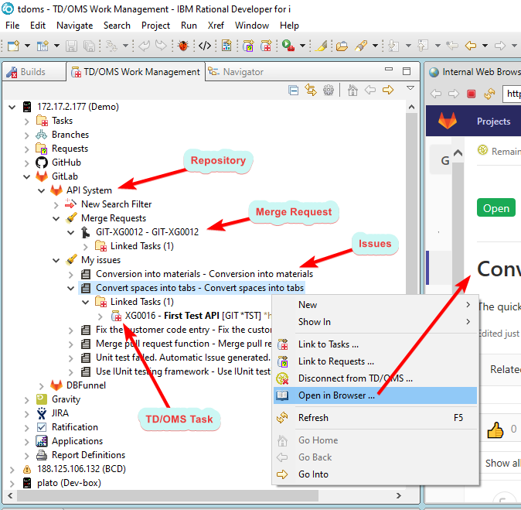The image size is (521, 510).
Task: Select the Conversion into materials issue
Action: point(204,274)
